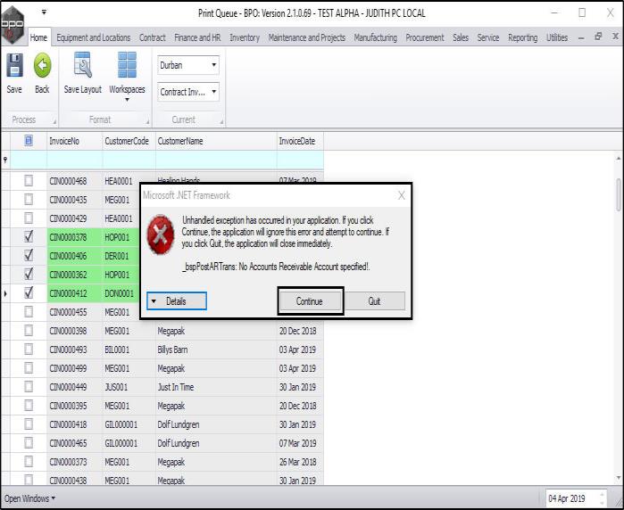
Task: Open the Contract ribbon tab
Action: (x=153, y=37)
